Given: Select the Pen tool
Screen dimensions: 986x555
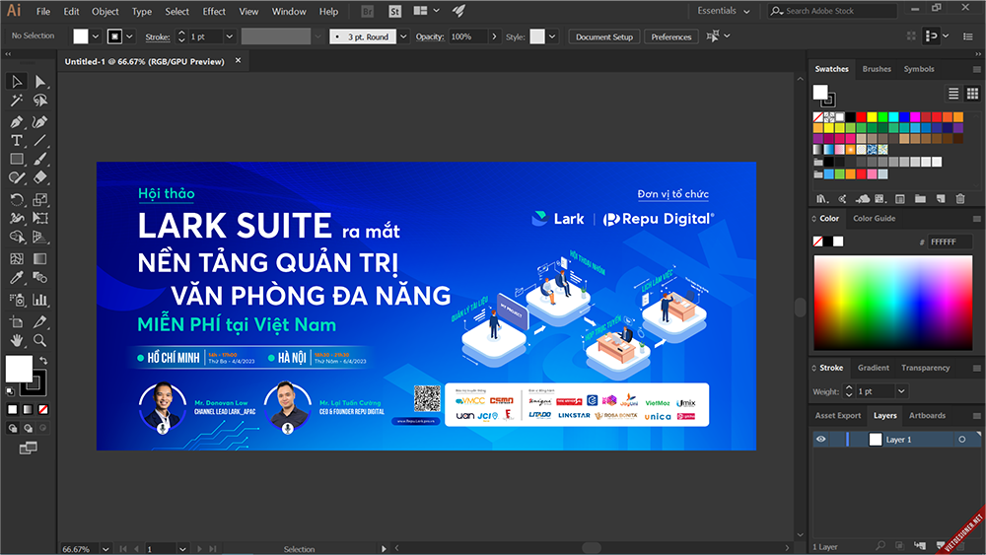Looking at the screenshot, I should (x=17, y=122).
